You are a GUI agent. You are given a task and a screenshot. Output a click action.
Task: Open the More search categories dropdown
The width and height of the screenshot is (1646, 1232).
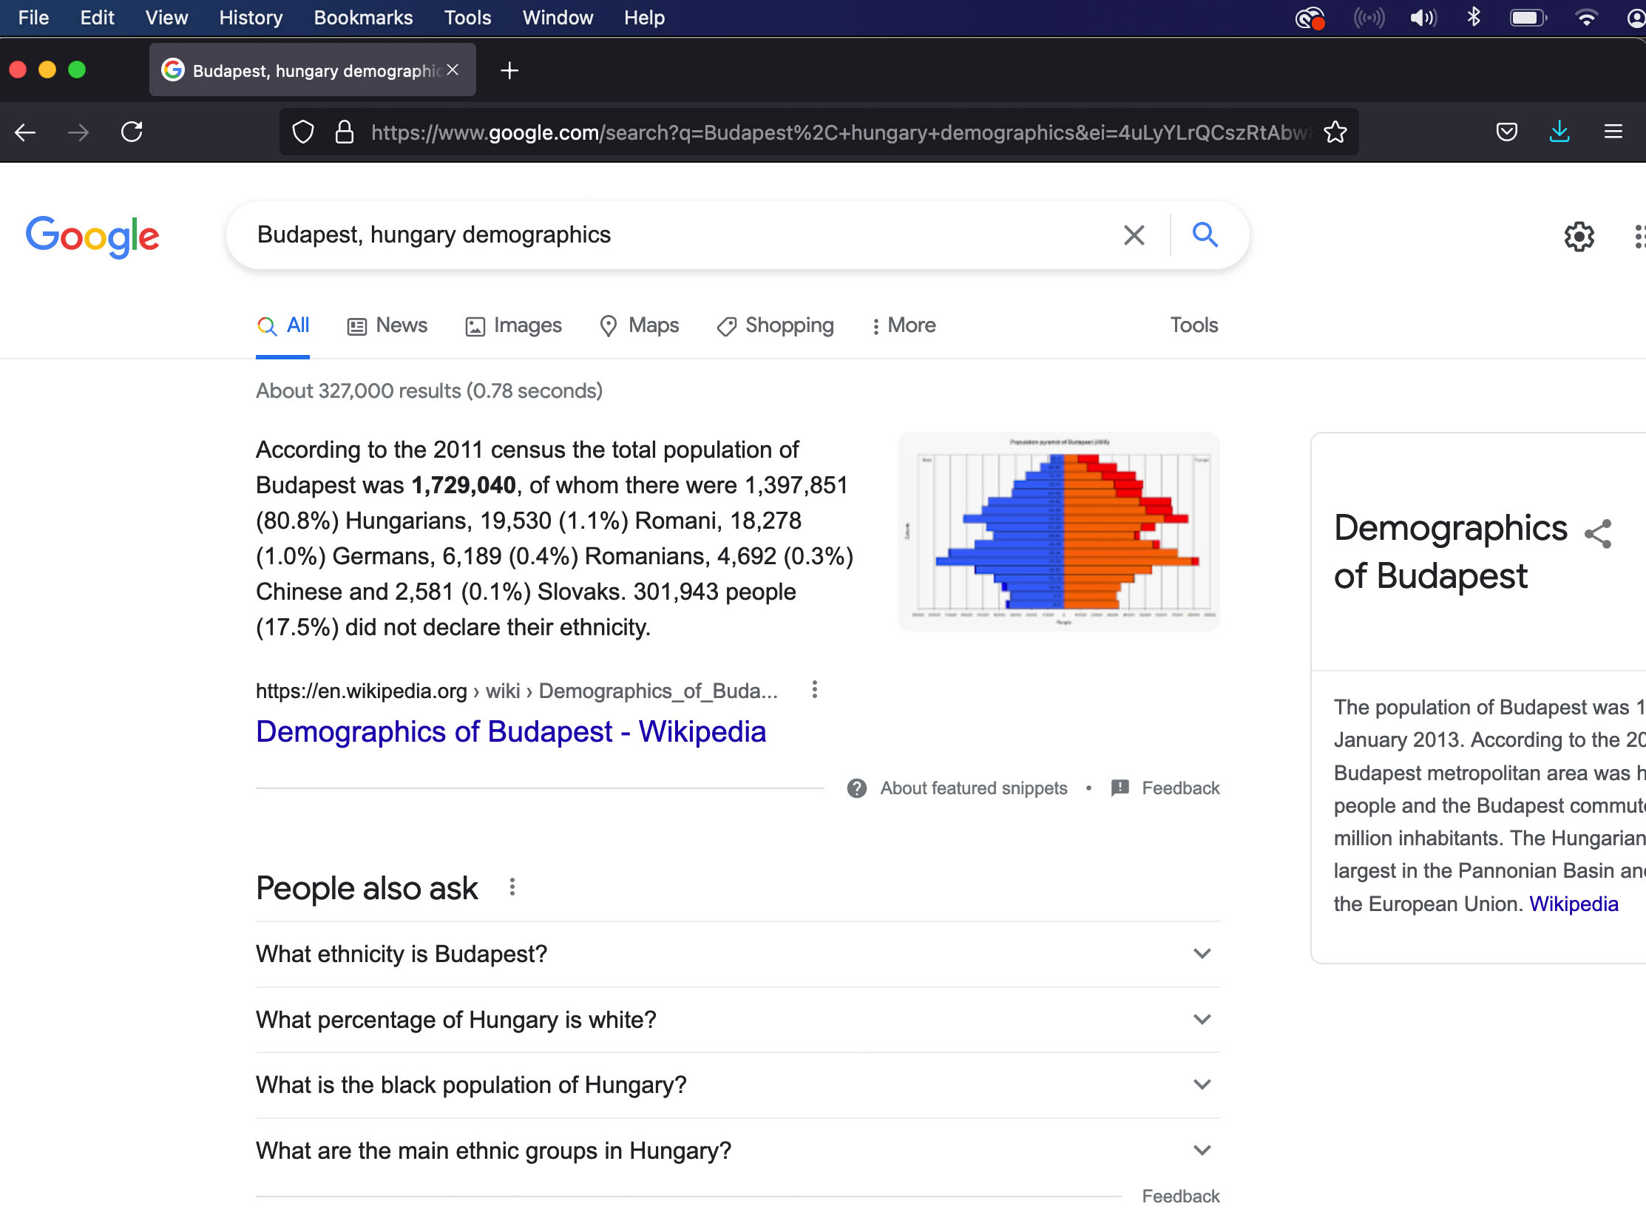pyautogui.click(x=904, y=325)
